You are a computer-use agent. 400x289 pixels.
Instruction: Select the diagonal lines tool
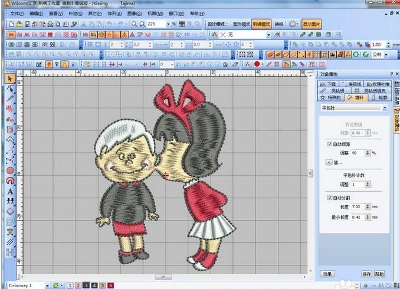click(10, 242)
